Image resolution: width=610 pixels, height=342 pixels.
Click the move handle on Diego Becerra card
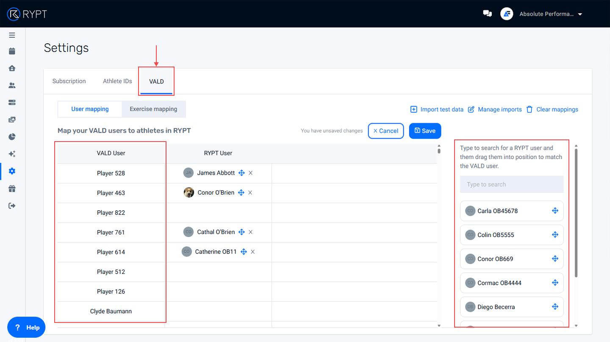tap(555, 307)
